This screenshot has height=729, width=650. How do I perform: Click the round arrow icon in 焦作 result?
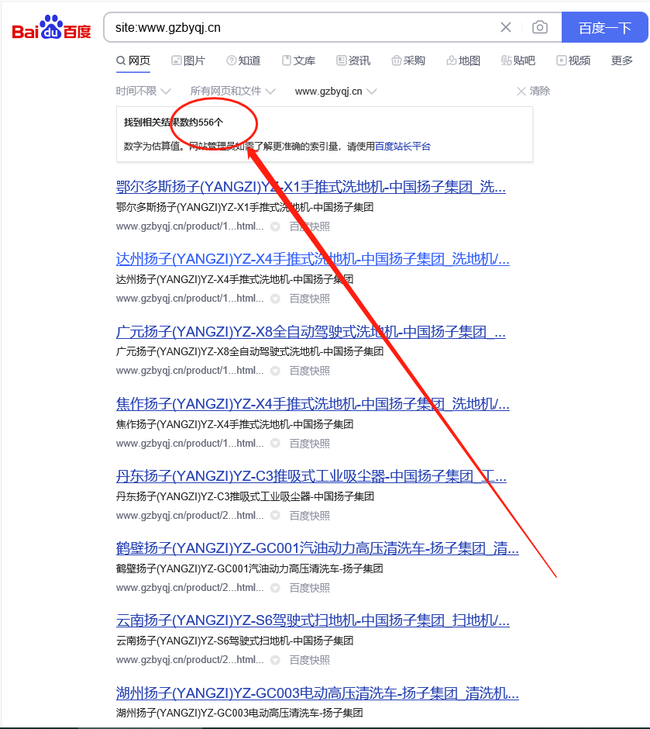pyautogui.click(x=275, y=444)
